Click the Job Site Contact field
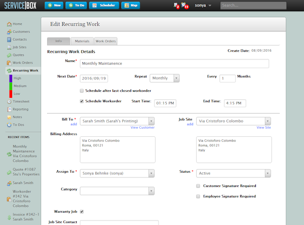Screen dimensions: 304x225 coord(119,222)
